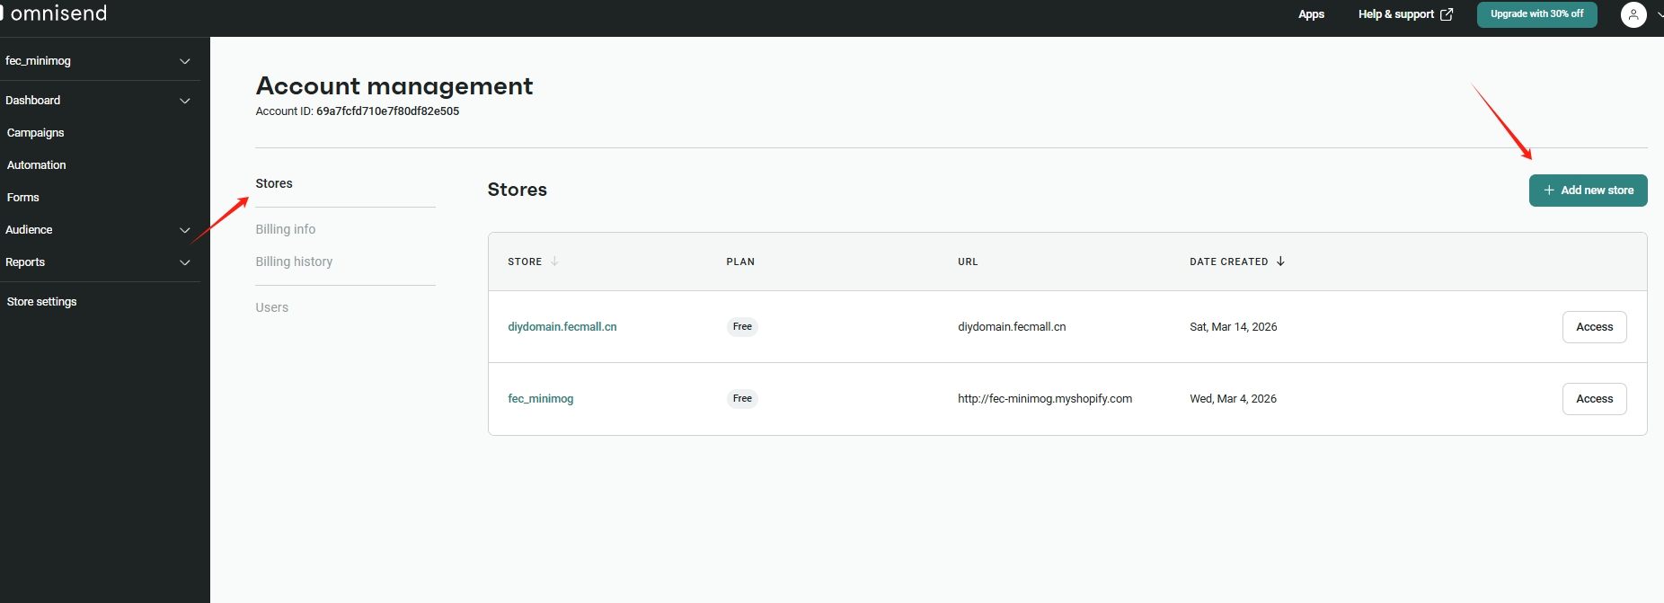Sort by Date Created arrow

point(1280,262)
